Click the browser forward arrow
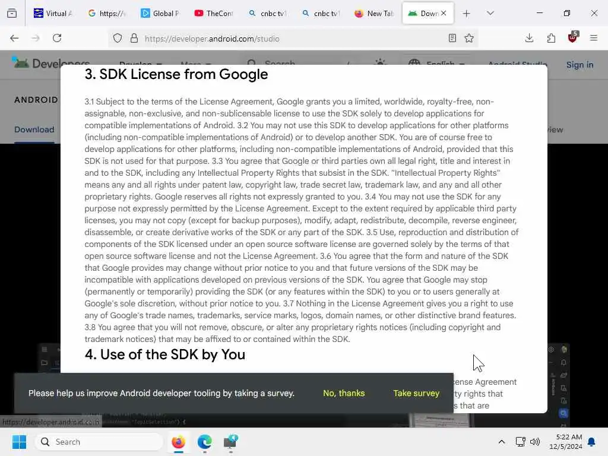Screen dimensions: 608x456 click(x=36, y=38)
